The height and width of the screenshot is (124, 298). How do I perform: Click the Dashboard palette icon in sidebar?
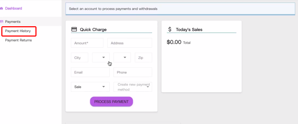click(x=1, y=8)
